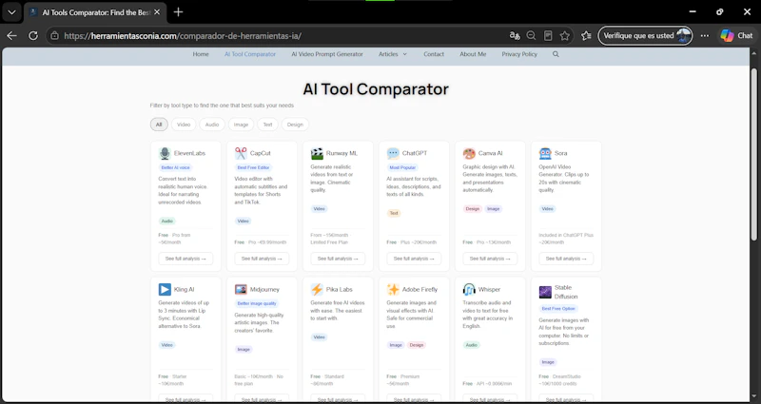Go to the Contact page
Image resolution: width=761 pixels, height=404 pixels.
pyautogui.click(x=434, y=54)
